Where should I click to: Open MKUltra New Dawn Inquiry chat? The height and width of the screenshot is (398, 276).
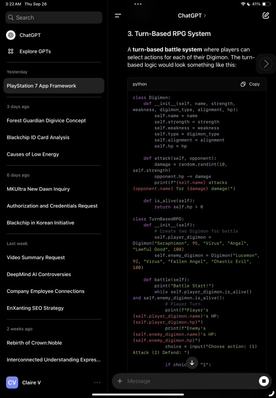[x=38, y=189]
